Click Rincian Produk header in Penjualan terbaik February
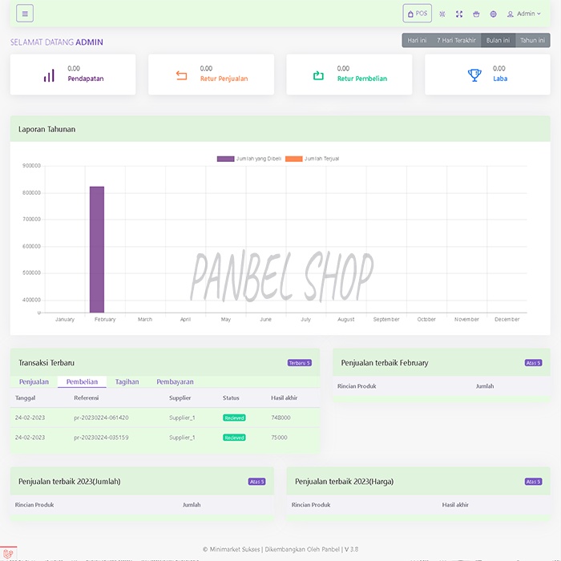Screen dimensions: 561x561 [357, 386]
